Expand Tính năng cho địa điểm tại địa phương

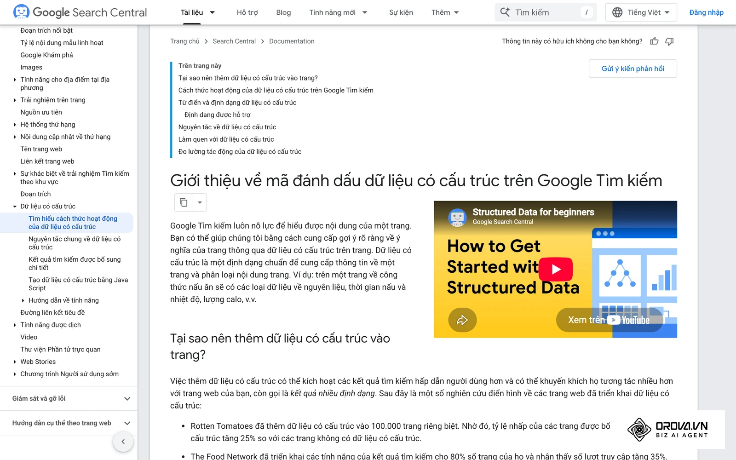click(15, 80)
